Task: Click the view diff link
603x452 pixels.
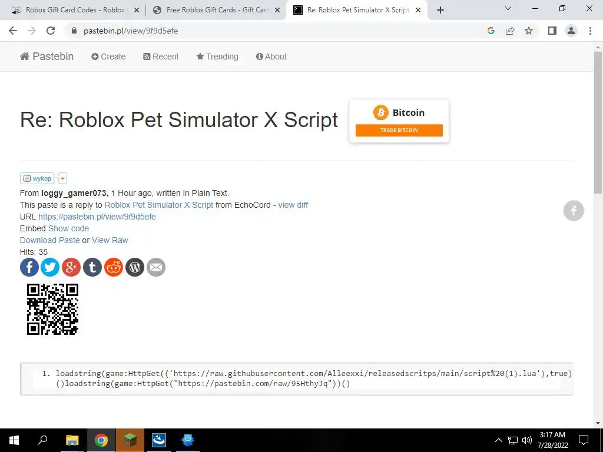Action: coord(293,205)
